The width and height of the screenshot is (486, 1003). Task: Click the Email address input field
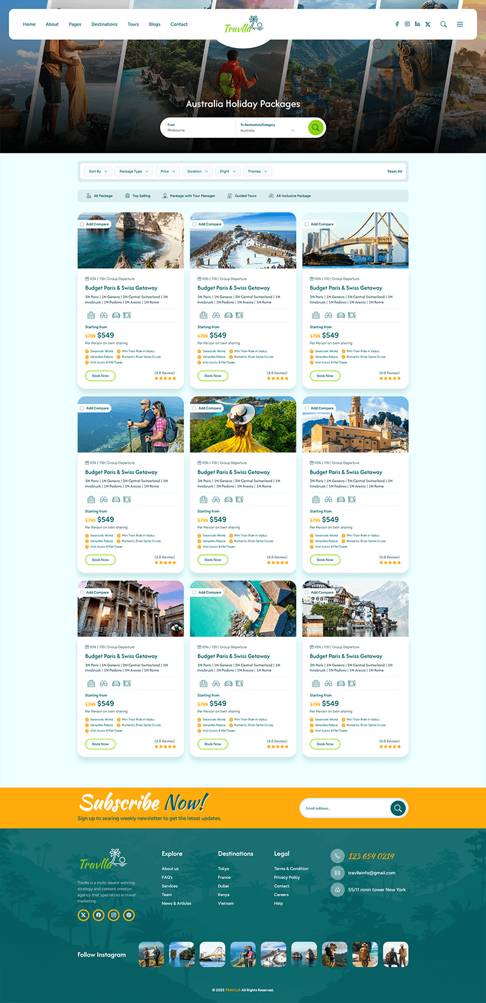point(343,808)
